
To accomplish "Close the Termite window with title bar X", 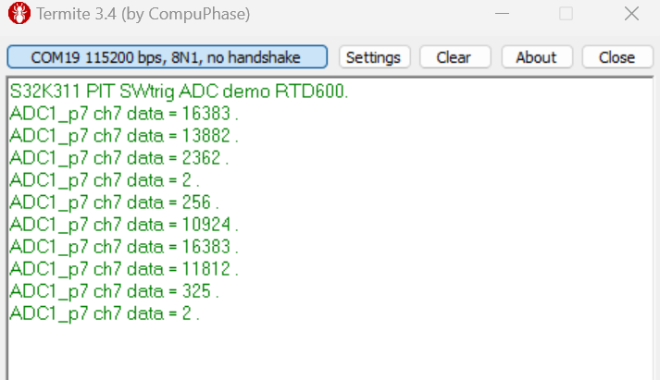I will (631, 14).
